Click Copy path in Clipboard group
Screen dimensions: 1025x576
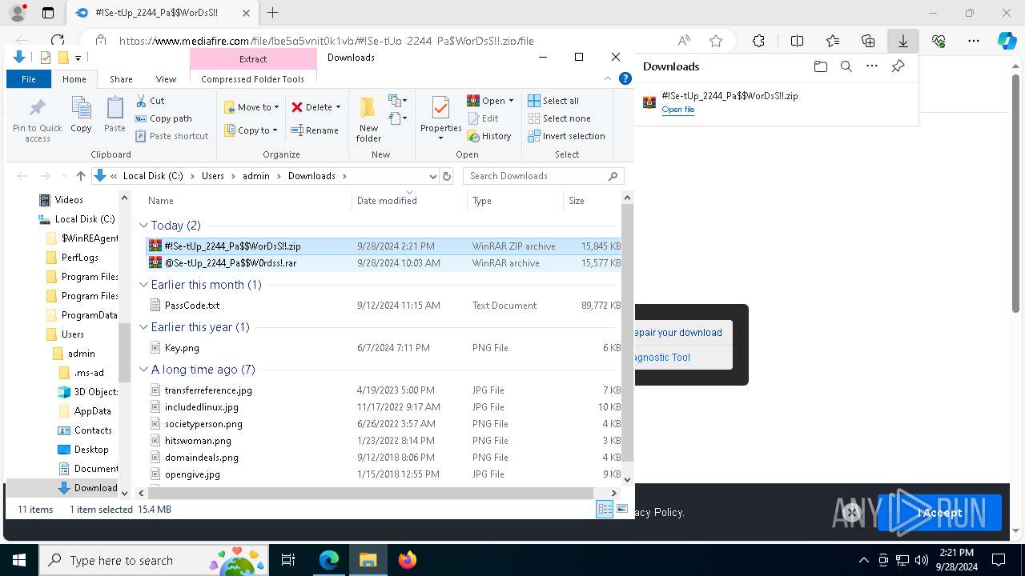(x=163, y=118)
